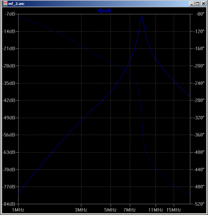Maximize the mf_2.asc plot window
Viewport: 208px width, 215px height.
pos(197,3)
